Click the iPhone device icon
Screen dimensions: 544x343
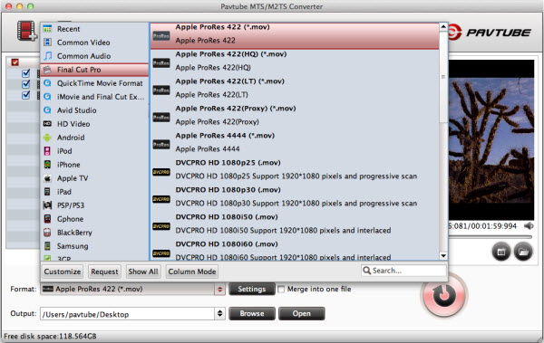pyautogui.click(x=47, y=165)
